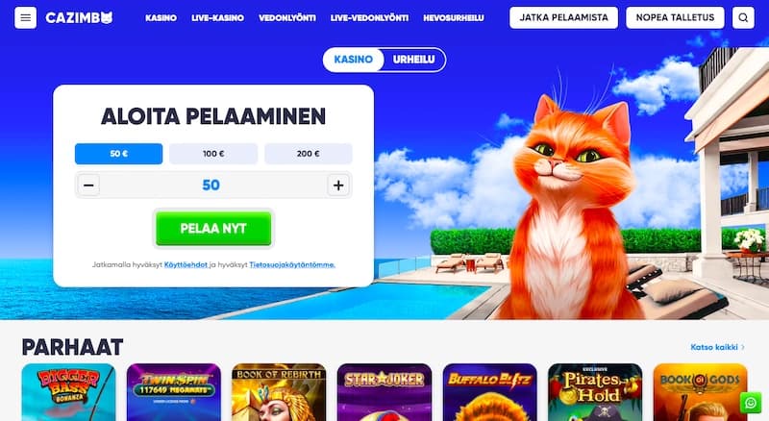The height and width of the screenshot is (421, 769).
Task: Open the Vedonlyönti menu item
Action: (287, 17)
